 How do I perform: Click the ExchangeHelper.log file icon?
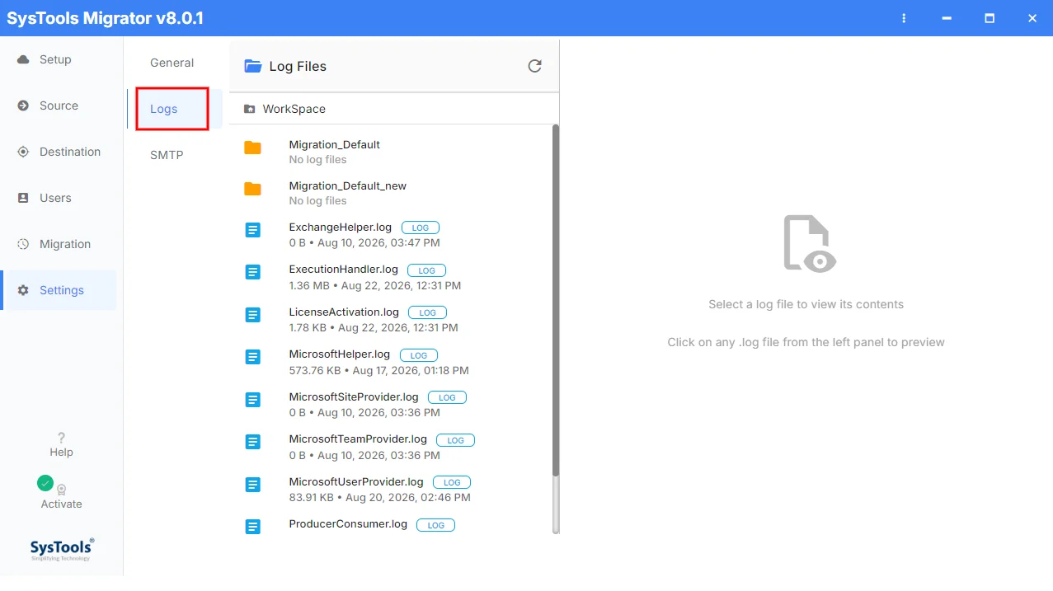tap(253, 231)
